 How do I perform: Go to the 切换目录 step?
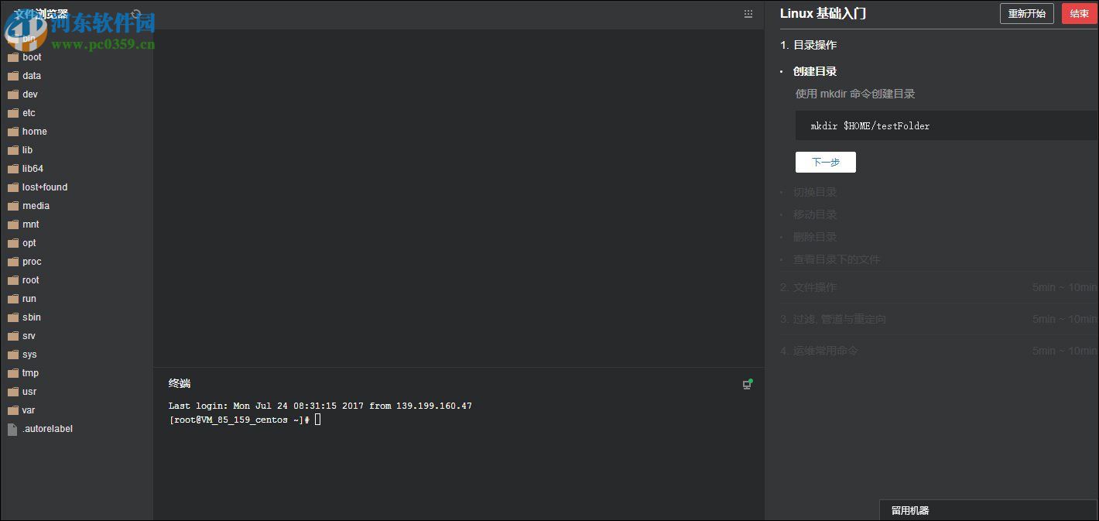click(x=815, y=192)
